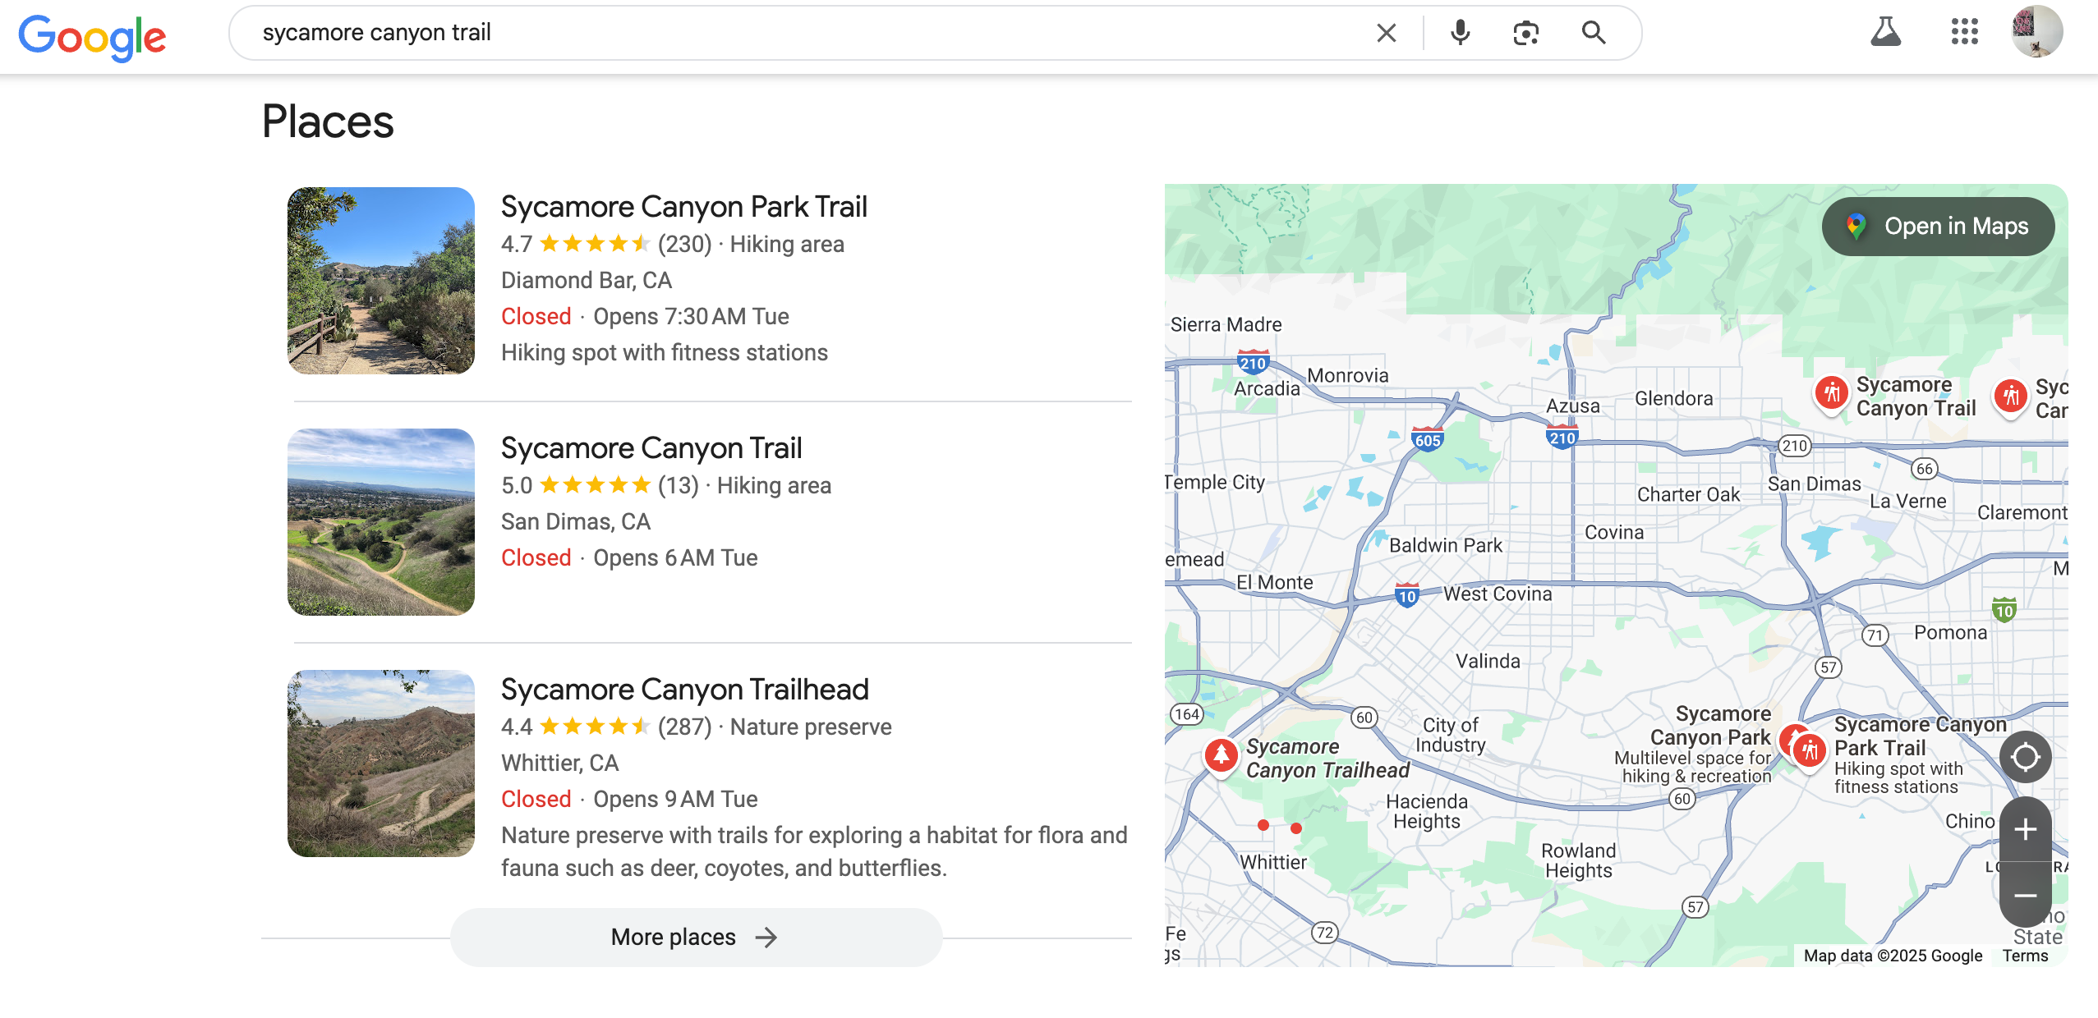Viewport: 2098px width, 1018px height.
Task: Click Interstate 10 shield near West Covina
Action: click(x=1407, y=595)
